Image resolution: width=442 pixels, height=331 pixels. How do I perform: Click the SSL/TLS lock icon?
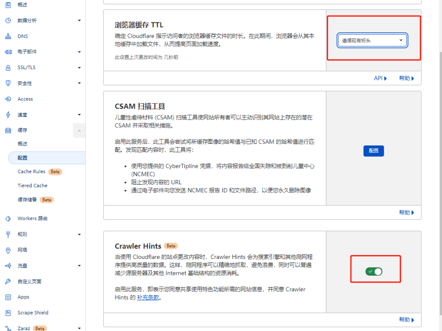pyautogui.click(x=8, y=68)
